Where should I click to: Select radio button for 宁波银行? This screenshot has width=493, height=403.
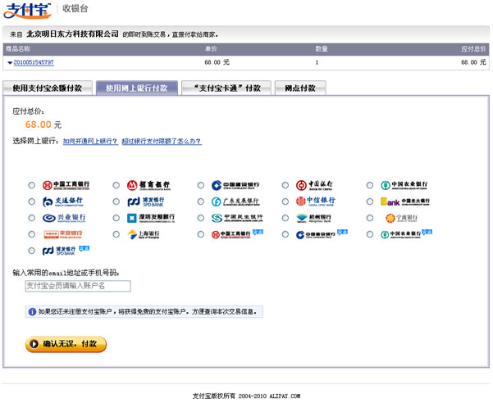coord(370,218)
